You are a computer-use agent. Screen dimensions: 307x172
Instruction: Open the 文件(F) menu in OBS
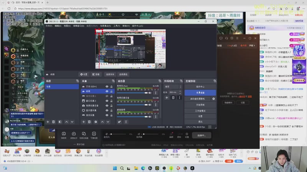tap(49, 26)
